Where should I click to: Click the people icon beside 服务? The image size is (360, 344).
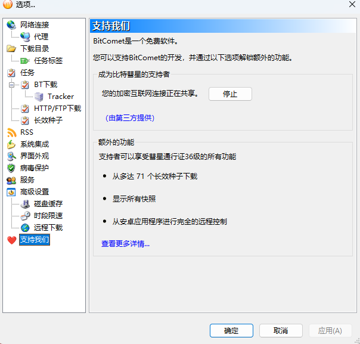(x=11, y=180)
